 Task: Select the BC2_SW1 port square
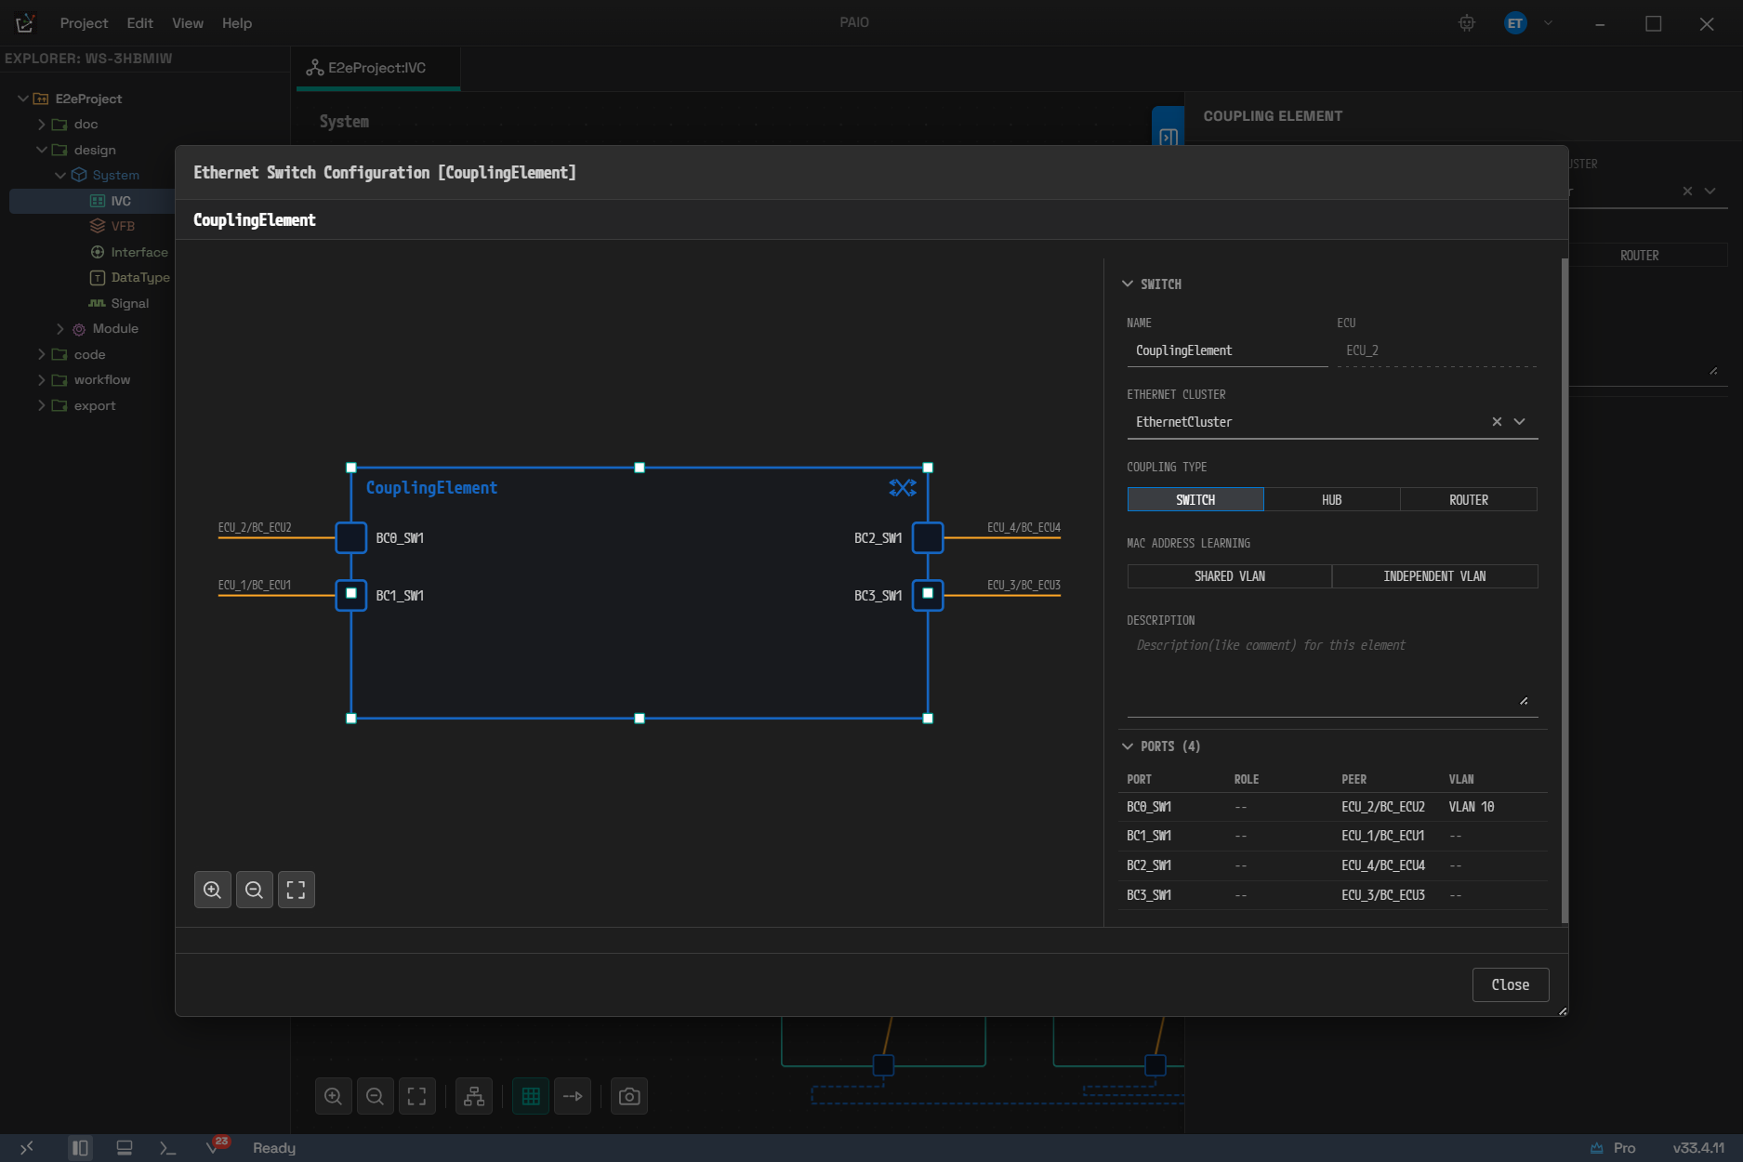[928, 537]
